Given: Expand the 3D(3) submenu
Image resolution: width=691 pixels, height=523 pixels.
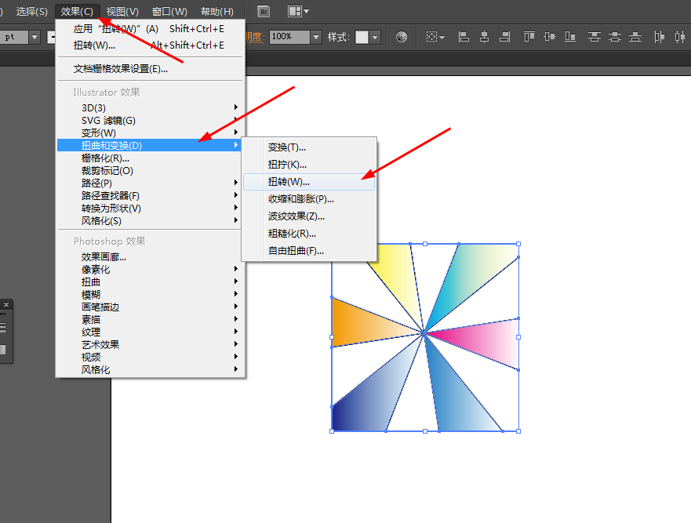Looking at the screenshot, I should pos(150,108).
